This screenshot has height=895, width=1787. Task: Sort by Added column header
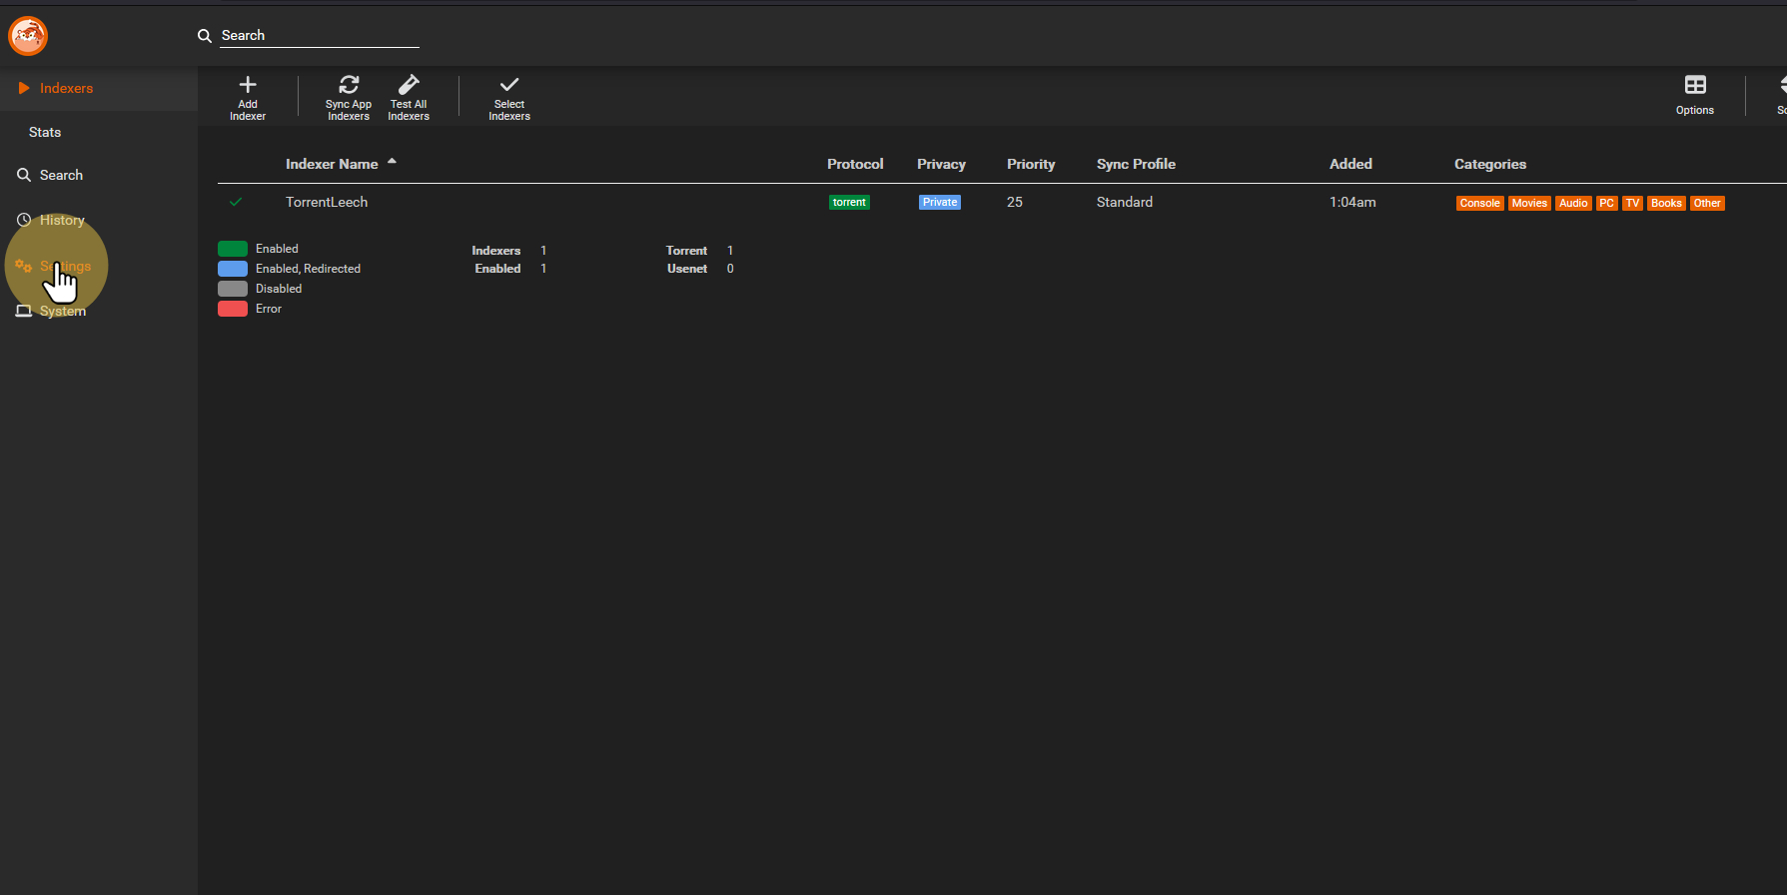(x=1350, y=164)
